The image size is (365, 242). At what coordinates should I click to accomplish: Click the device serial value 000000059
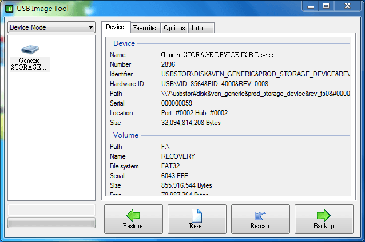point(177,103)
